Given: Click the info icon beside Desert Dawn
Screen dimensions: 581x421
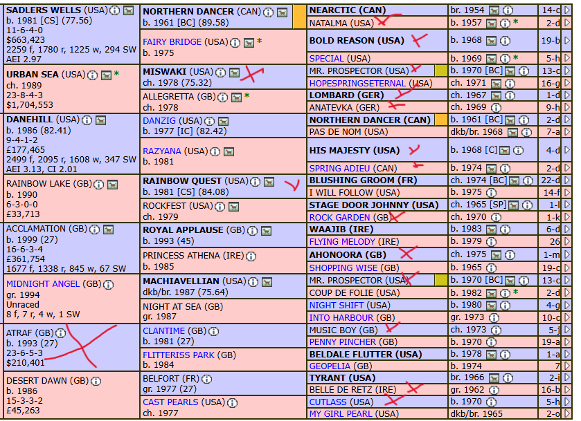Looking at the screenshot, I should (x=97, y=380).
